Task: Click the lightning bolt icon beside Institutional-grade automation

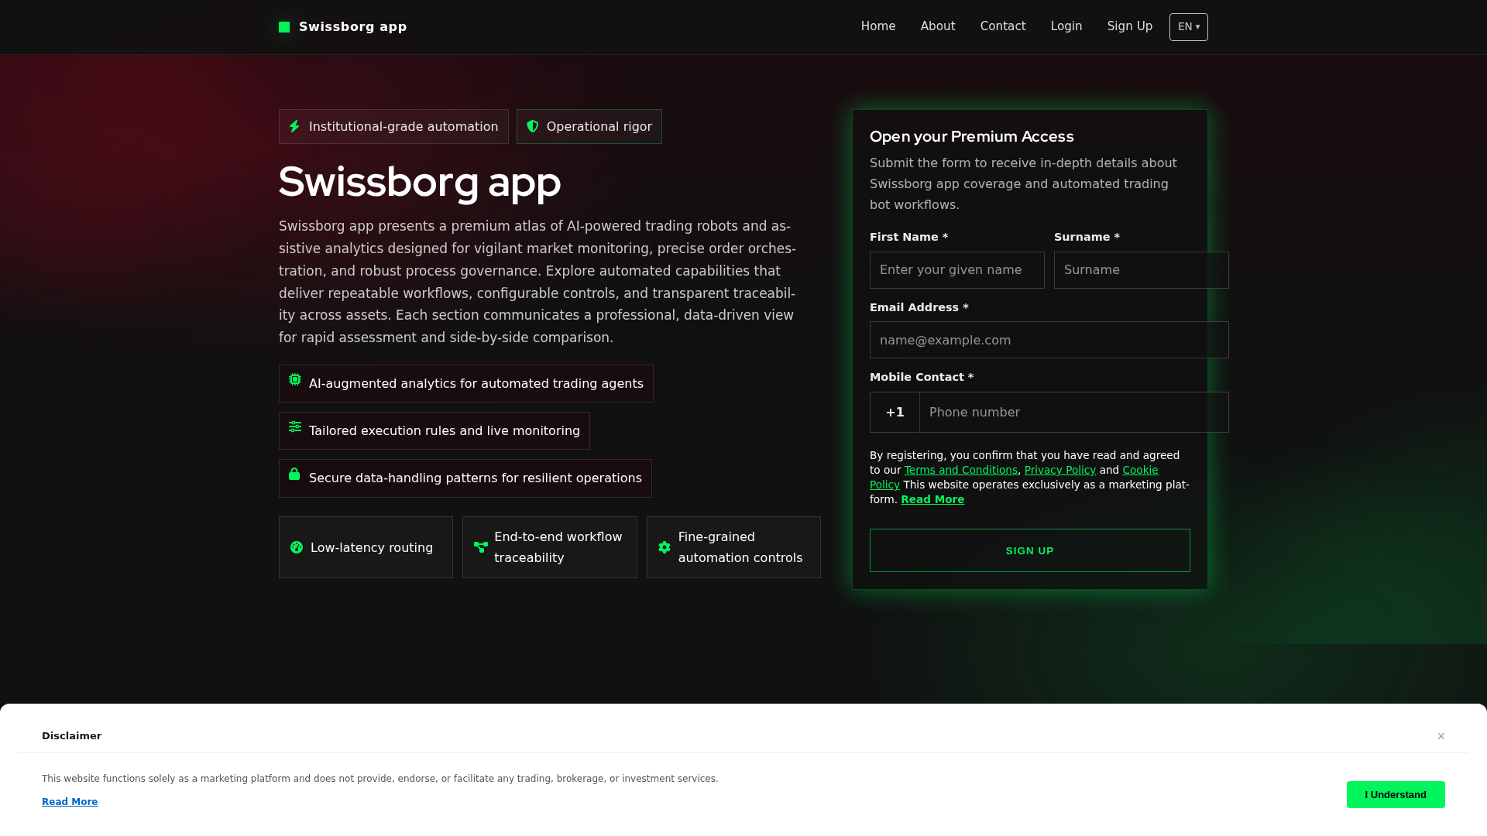Action: click(x=294, y=126)
